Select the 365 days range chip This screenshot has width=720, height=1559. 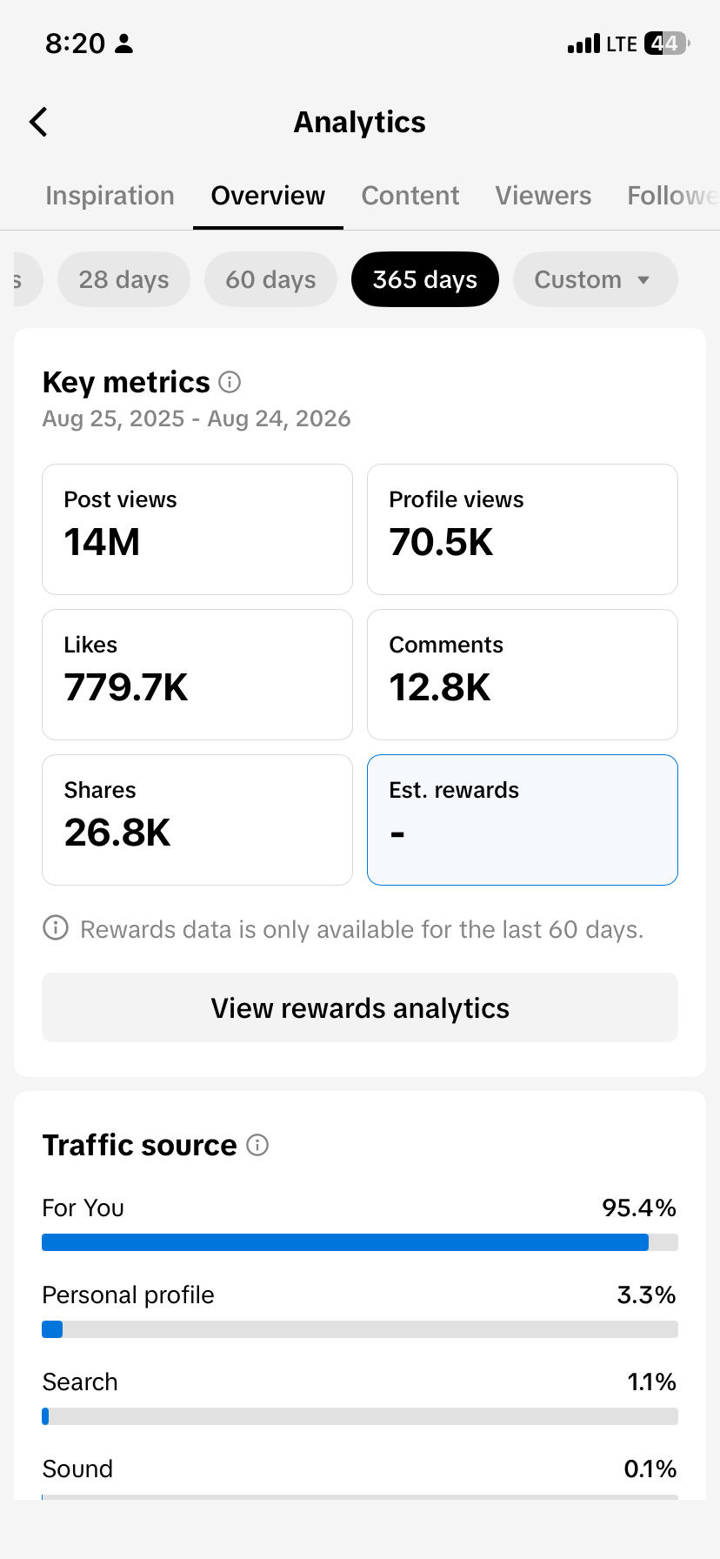point(425,279)
